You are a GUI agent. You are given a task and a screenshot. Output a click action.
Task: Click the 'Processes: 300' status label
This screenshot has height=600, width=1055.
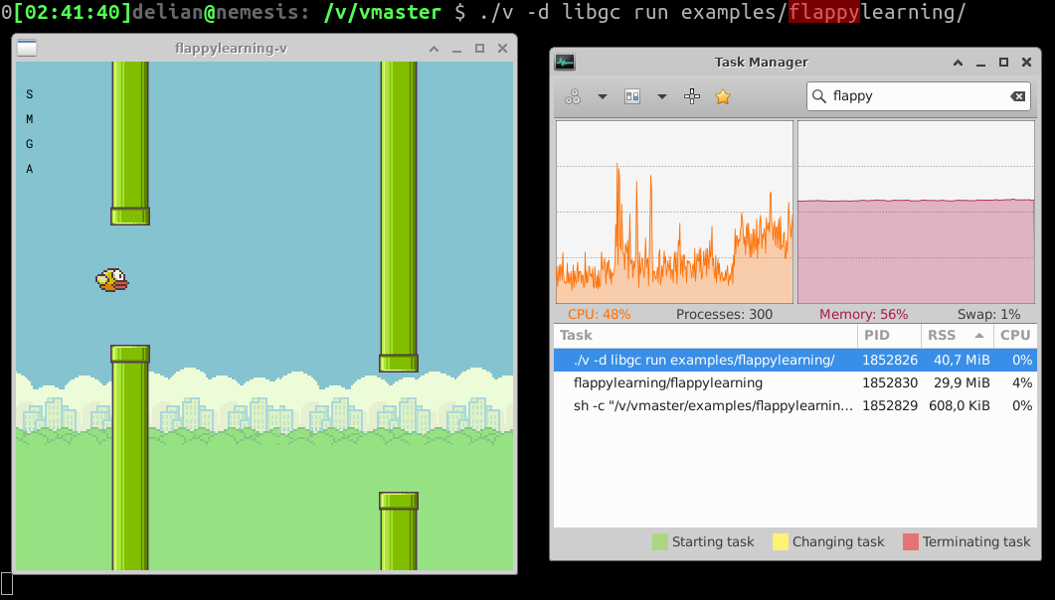[724, 315]
